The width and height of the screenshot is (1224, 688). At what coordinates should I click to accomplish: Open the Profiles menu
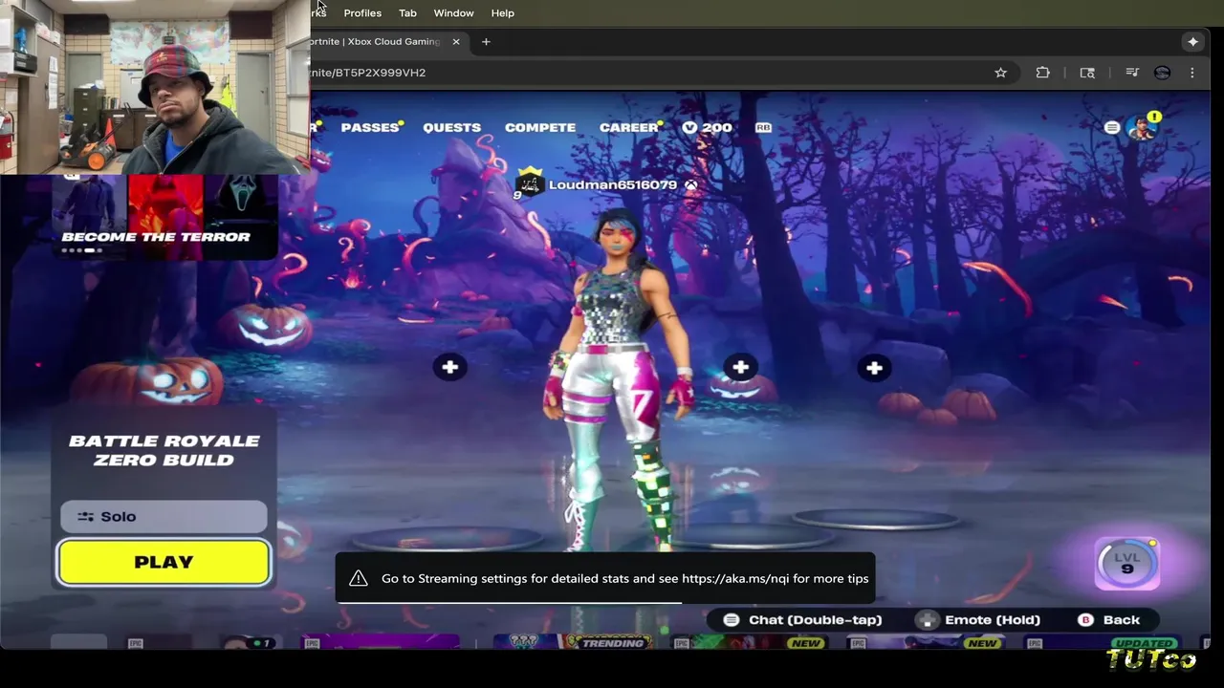(362, 13)
